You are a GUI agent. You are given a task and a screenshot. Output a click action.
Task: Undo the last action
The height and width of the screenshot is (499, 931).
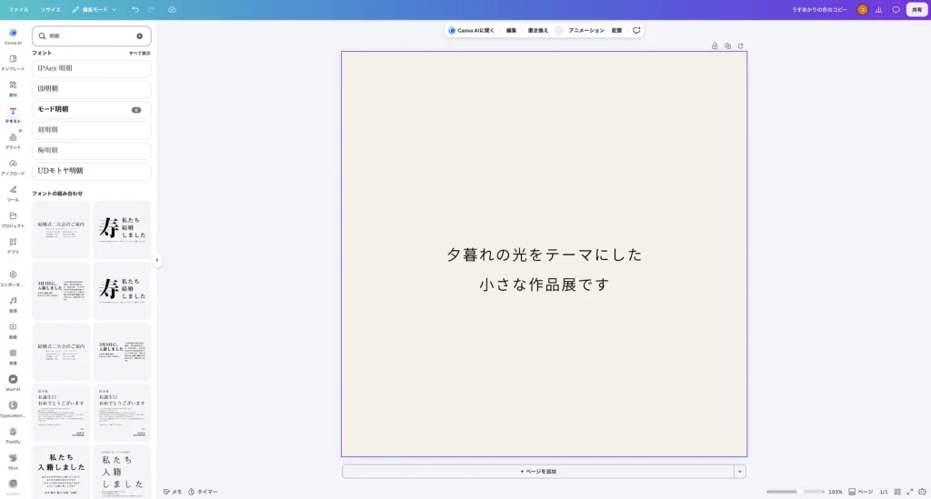[135, 9]
